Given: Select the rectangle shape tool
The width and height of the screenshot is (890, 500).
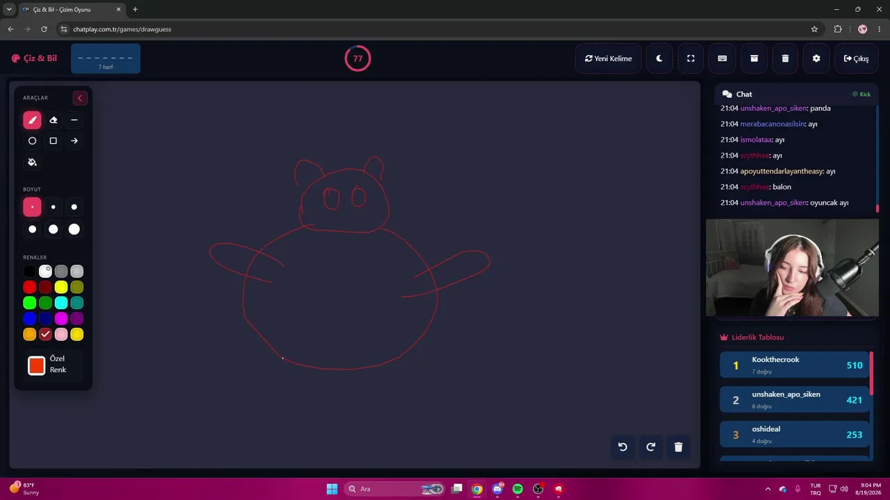Looking at the screenshot, I should point(54,141).
